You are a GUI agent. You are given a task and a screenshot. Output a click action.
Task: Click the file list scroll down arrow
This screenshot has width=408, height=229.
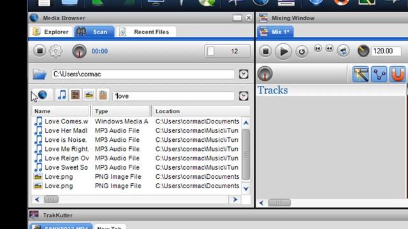[246, 188]
